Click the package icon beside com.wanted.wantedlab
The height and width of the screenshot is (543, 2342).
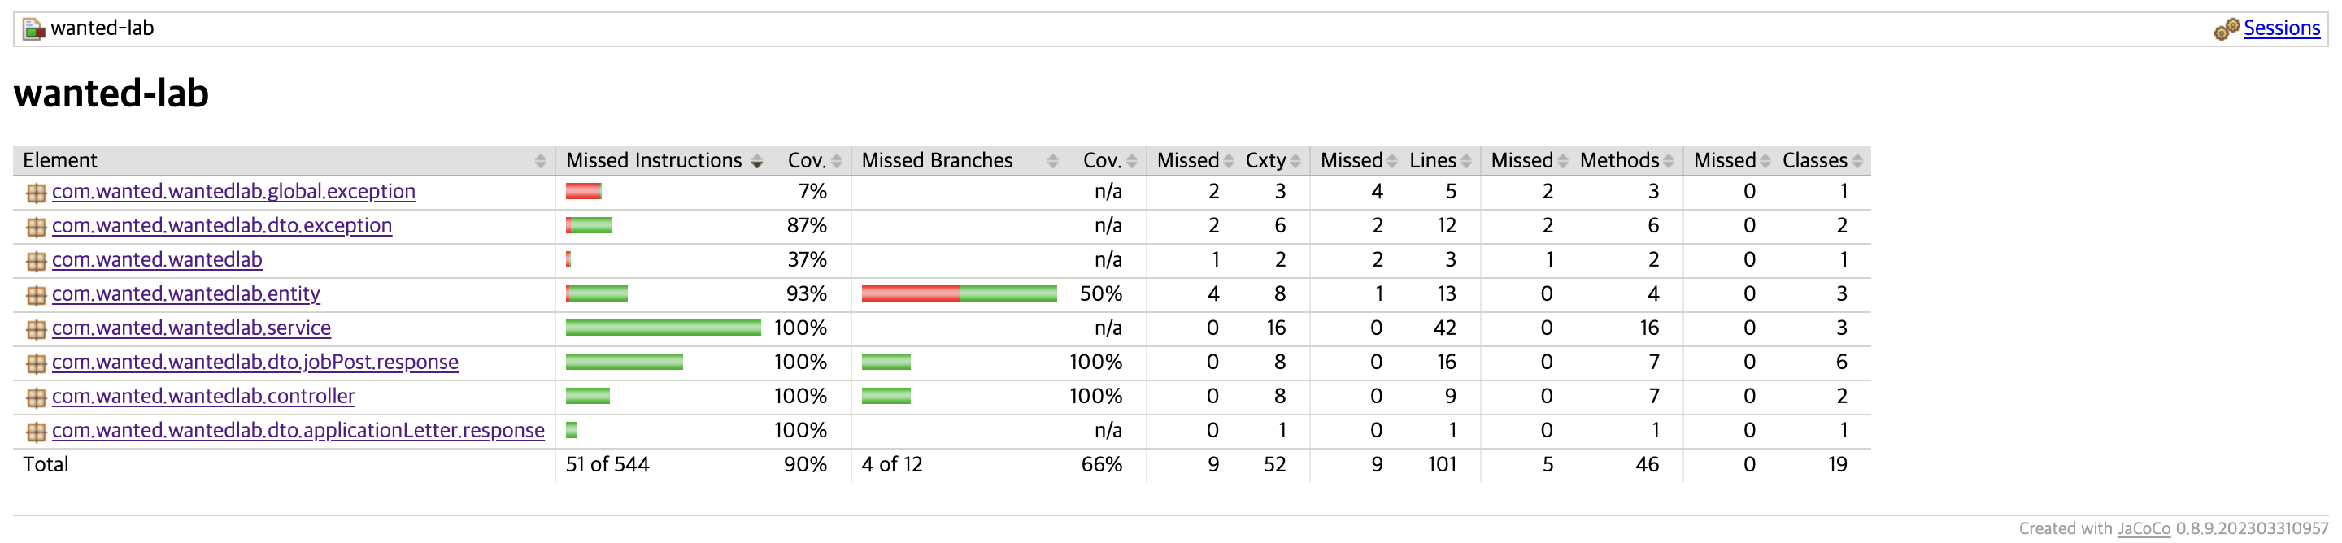point(37,259)
